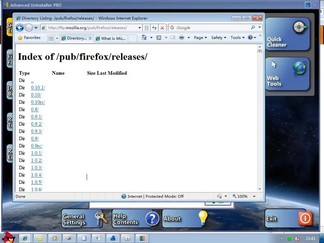Open search provider dropdown arrow

259,28
